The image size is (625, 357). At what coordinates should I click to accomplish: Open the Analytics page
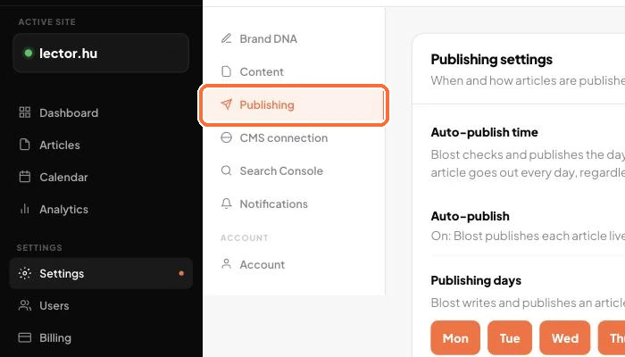pos(101,210)
